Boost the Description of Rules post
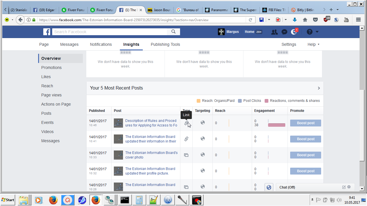This screenshot has height=206, width=367. tap(305, 123)
